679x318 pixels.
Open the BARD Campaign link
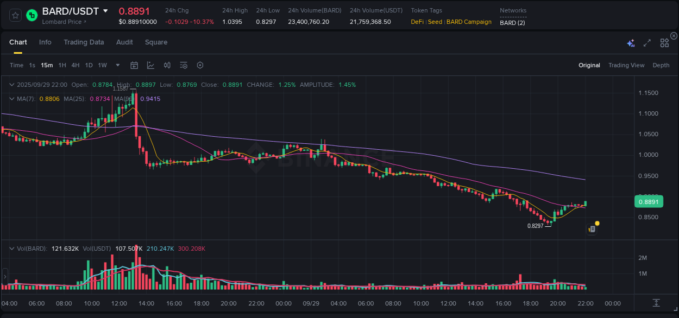(469, 22)
